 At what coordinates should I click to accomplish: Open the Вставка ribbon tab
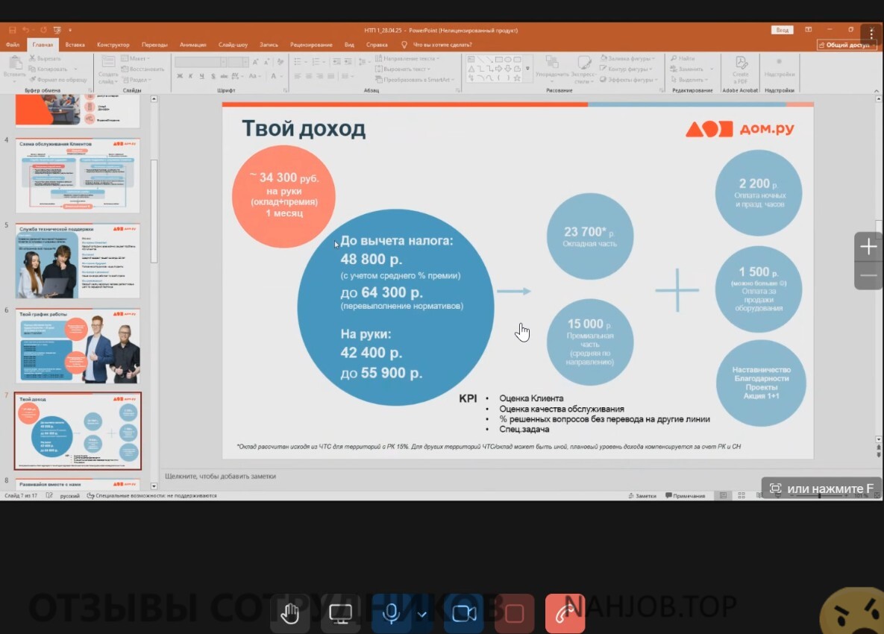[75, 45]
